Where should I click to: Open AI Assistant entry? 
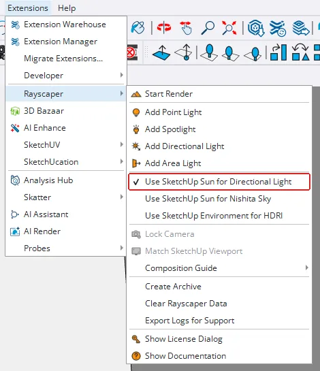click(66, 214)
